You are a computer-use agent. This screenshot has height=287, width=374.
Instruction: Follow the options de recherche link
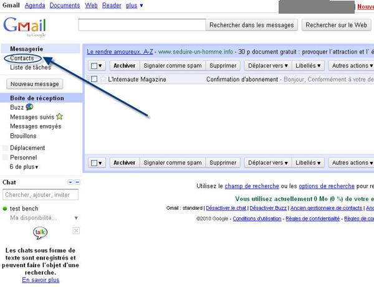pos(327,186)
